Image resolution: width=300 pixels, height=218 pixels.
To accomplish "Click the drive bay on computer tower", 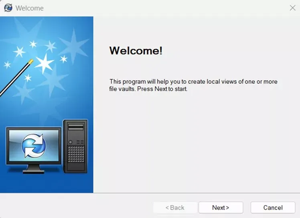I will click(76, 127).
